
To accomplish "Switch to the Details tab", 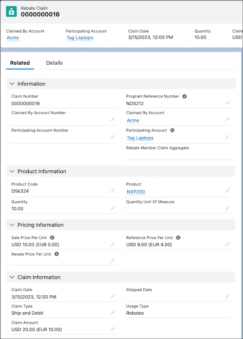I will (x=54, y=63).
